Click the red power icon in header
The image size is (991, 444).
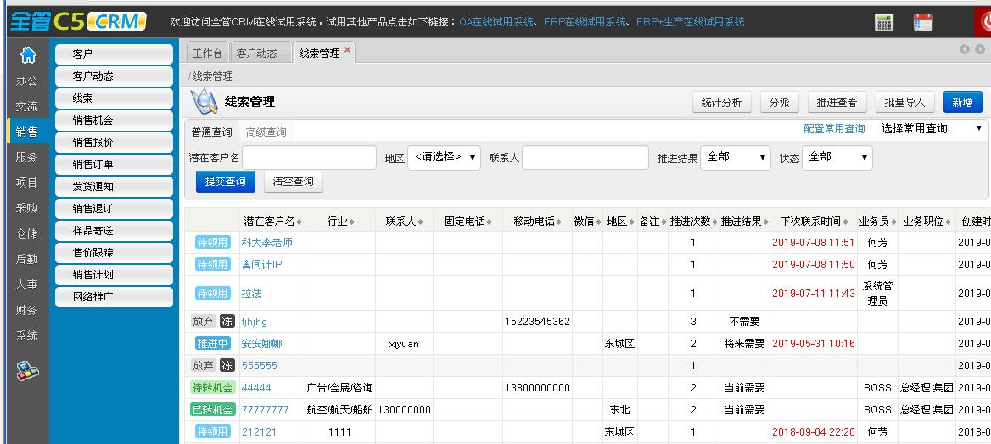click(x=984, y=22)
